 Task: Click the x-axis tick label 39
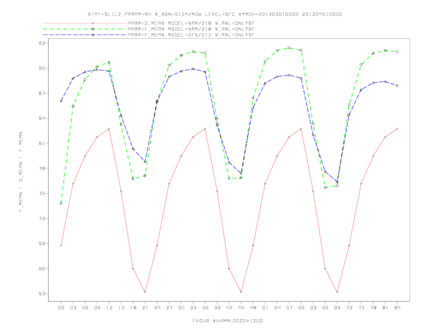(x=217, y=308)
